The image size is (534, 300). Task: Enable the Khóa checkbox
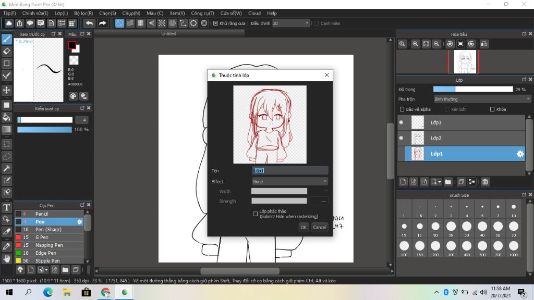click(492, 109)
